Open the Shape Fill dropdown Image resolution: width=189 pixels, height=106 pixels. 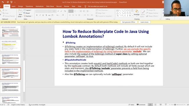(151, 10)
